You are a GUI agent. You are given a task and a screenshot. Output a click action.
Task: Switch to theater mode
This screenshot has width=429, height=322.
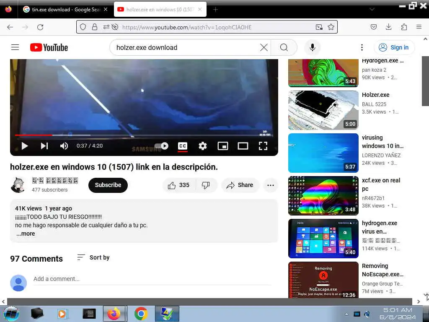tap(243, 146)
